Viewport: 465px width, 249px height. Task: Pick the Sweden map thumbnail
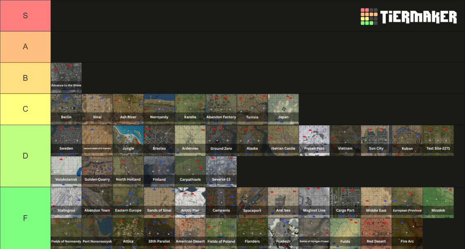(x=66, y=141)
